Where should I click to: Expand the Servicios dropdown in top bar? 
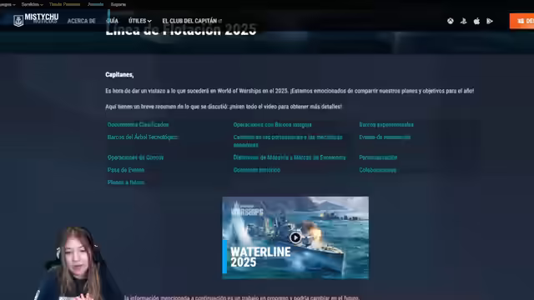32,4
